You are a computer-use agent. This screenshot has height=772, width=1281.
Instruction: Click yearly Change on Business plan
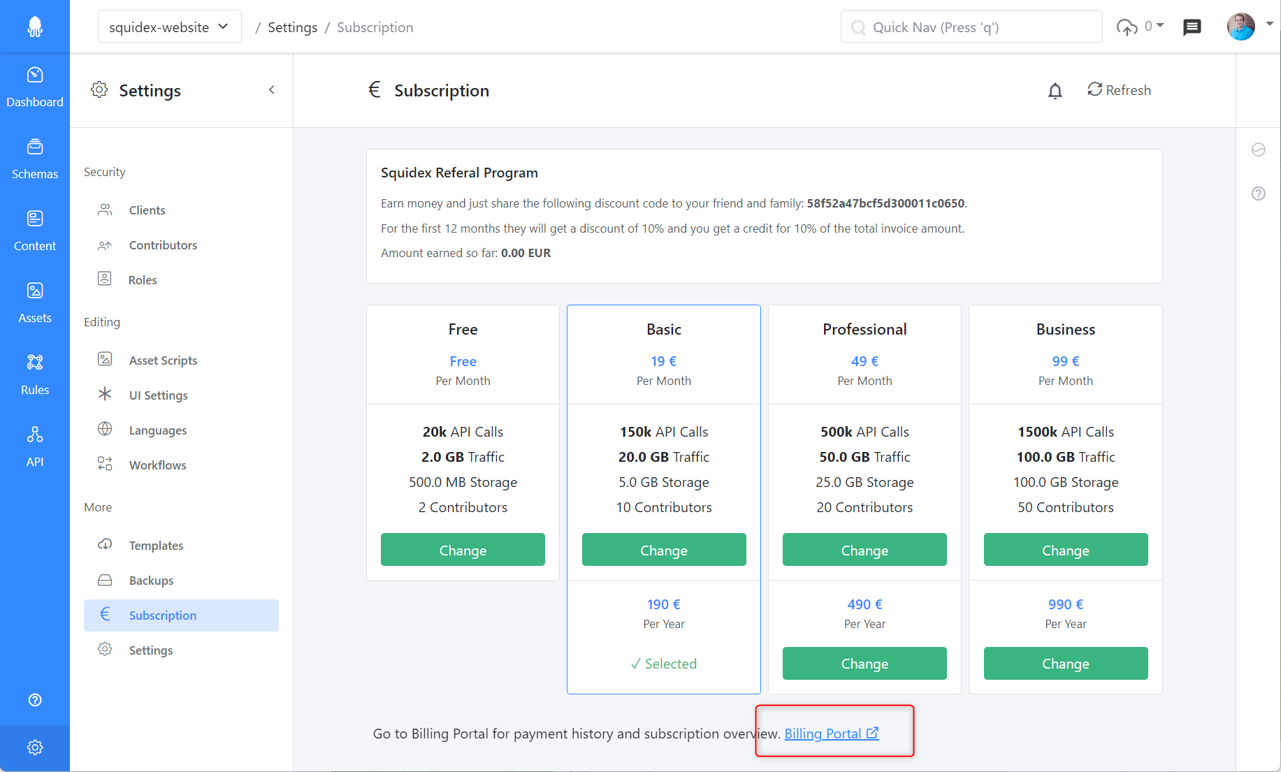click(1066, 663)
